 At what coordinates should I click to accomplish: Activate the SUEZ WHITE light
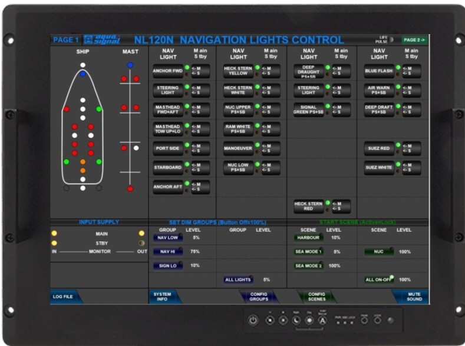click(x=379, y=168)
